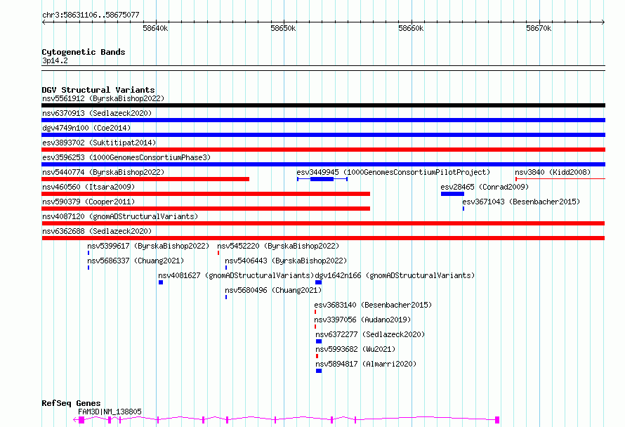Click the esv3449945 1000GenomesConsortiumPilotProject label
This screenshot has width=625, height=427.
pos(393,172)
